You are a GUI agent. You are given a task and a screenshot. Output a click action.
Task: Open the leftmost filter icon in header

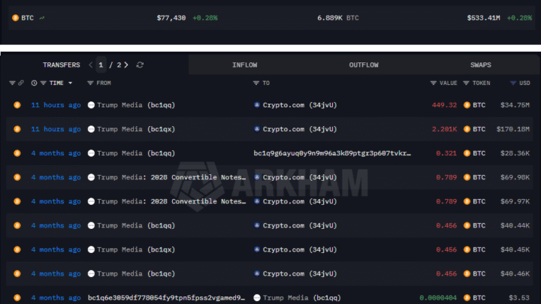[12, 83]
